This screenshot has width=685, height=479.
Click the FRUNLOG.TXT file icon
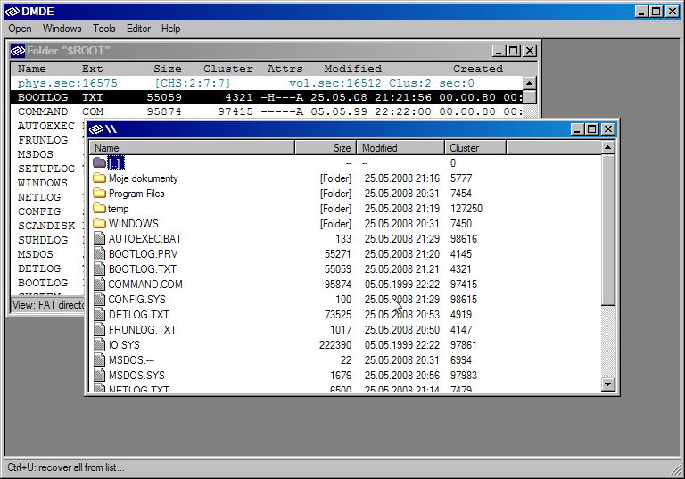tap(100, 329)
